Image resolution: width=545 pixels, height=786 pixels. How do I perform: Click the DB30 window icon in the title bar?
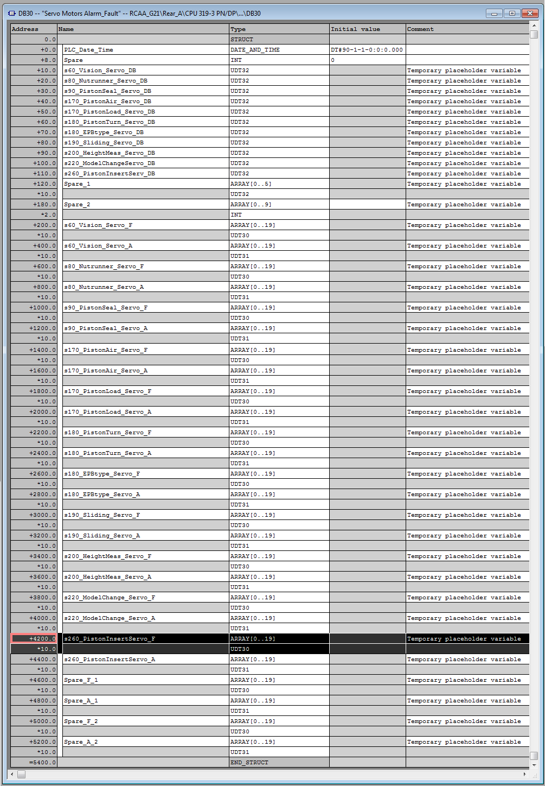(11, 13)
